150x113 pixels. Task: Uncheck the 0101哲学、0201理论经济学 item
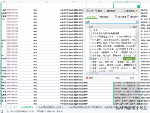click(91, 40)
